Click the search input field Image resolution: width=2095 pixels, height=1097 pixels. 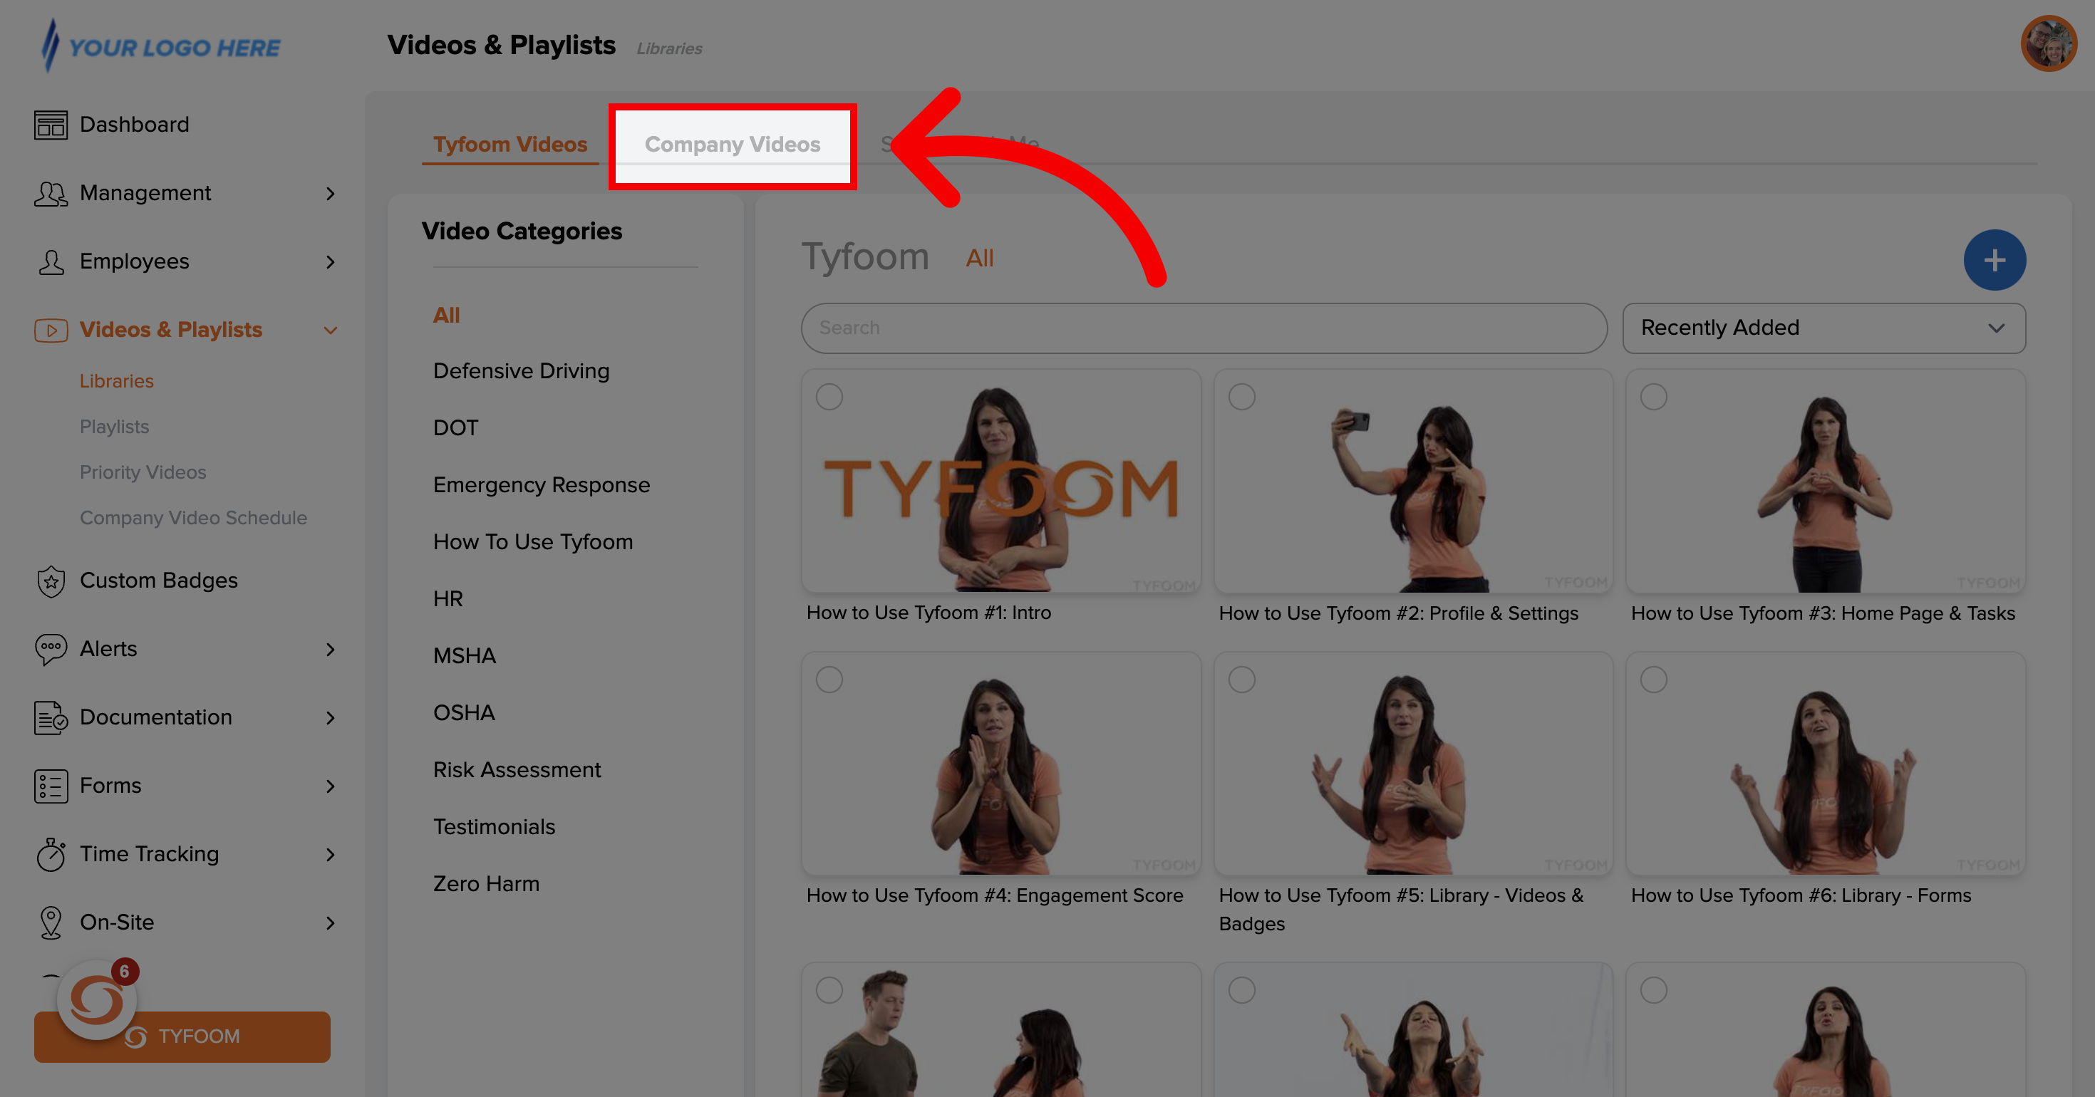point(1203,328)
